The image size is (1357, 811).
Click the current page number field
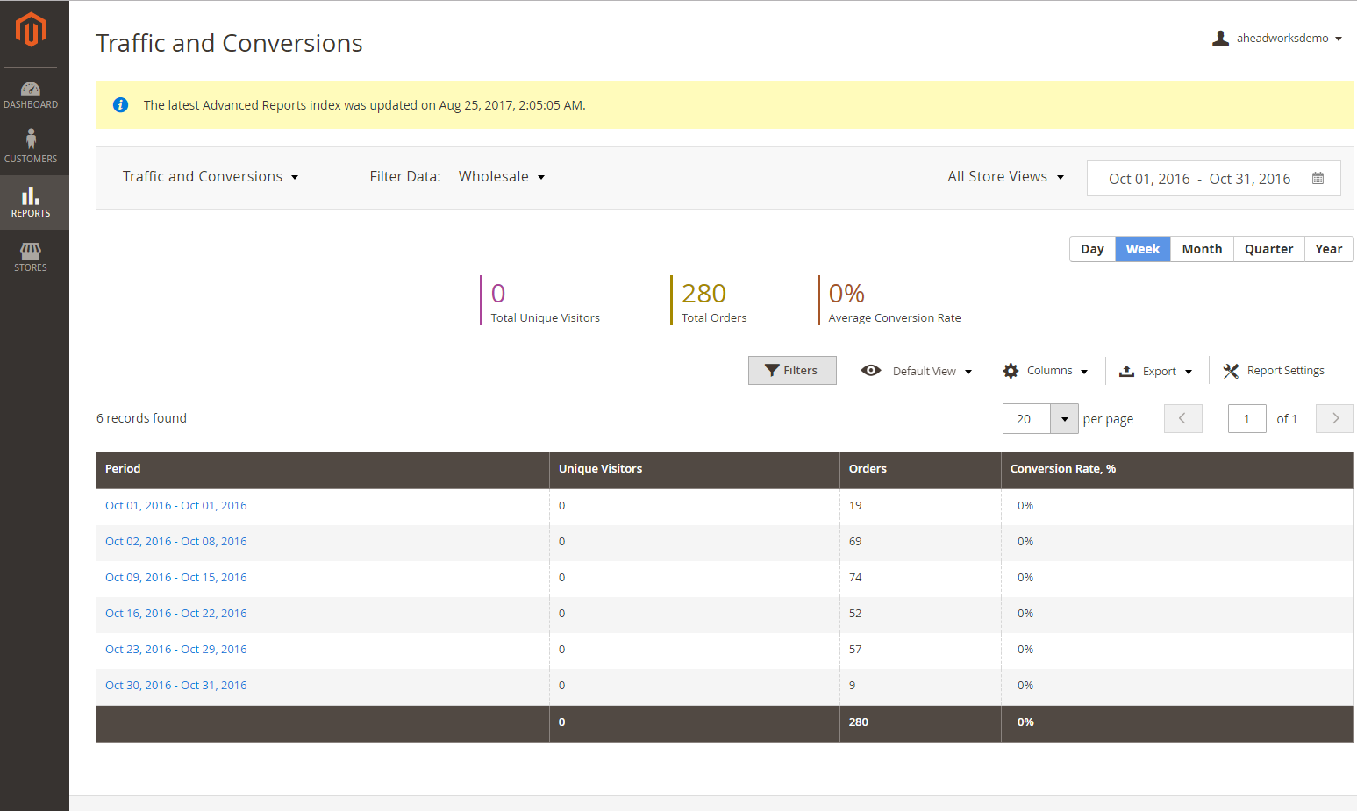point(1246,419)
